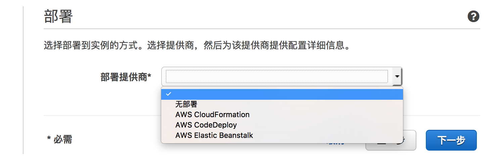Pick AWS CodeDeploy in the dropdown list
495x164 pixels.
(206, 125)
